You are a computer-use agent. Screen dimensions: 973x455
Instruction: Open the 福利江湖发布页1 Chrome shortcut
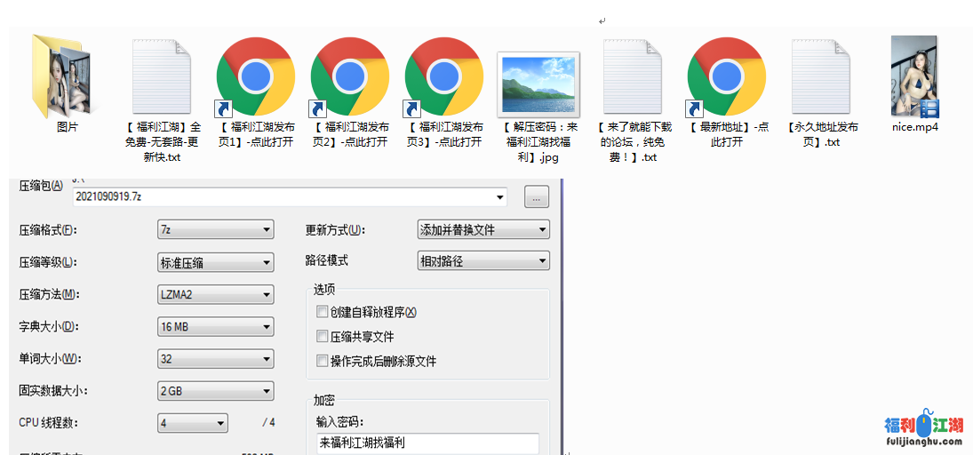pos(256,77)
